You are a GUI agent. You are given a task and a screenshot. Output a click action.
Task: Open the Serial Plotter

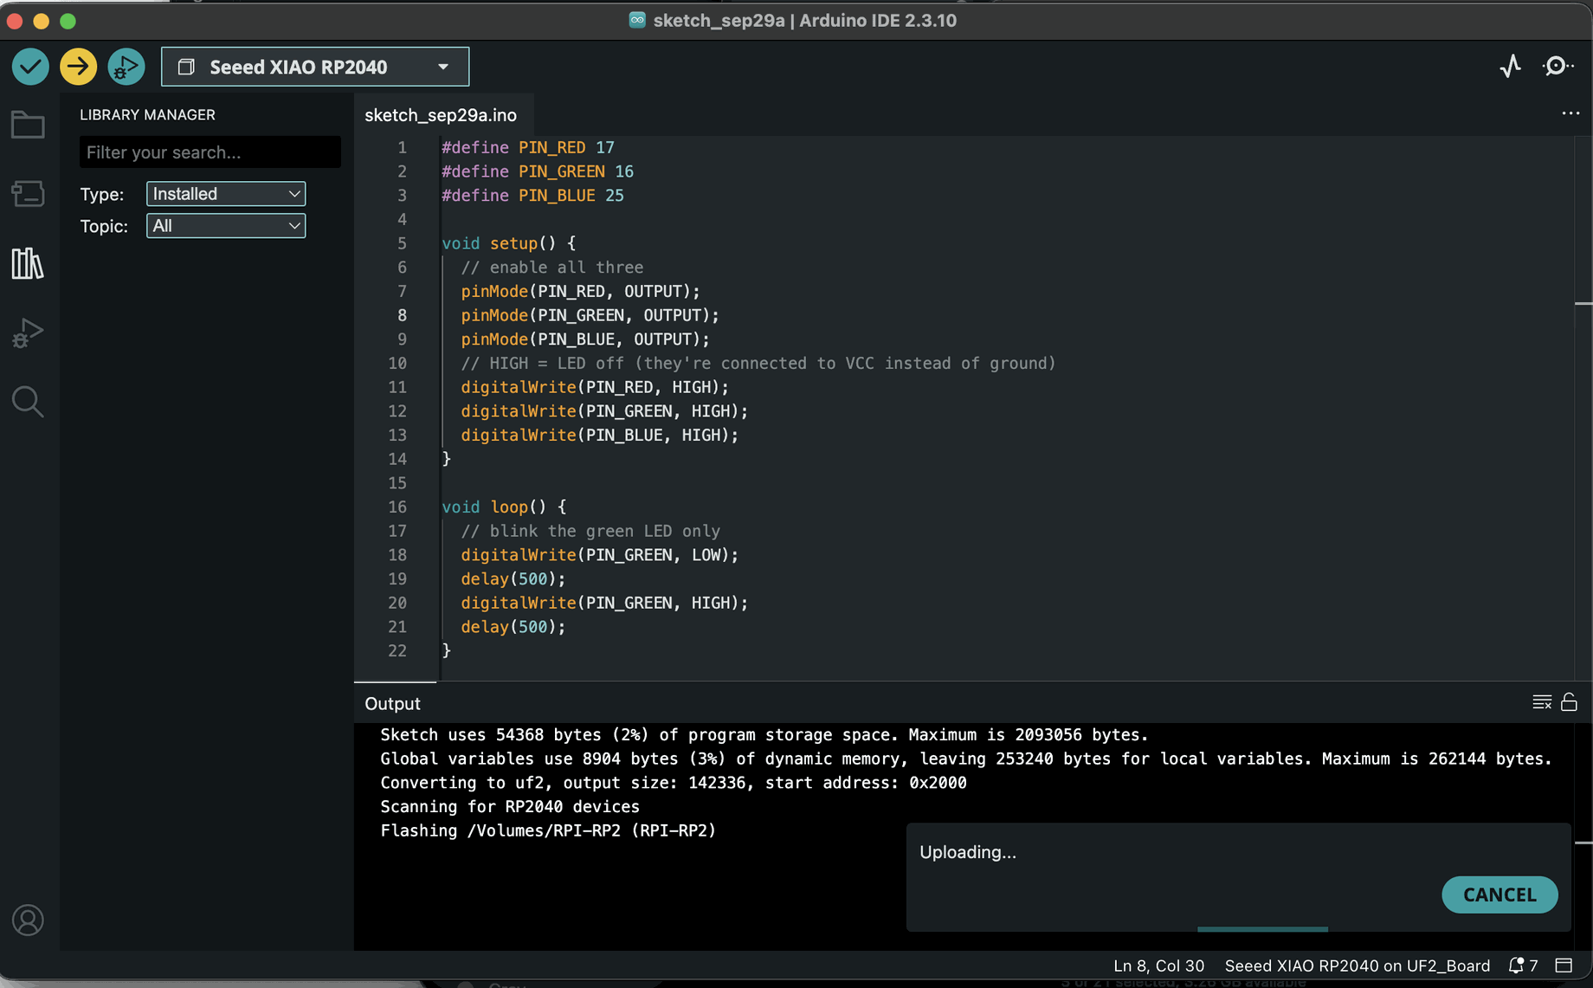tap(1511, 67)
